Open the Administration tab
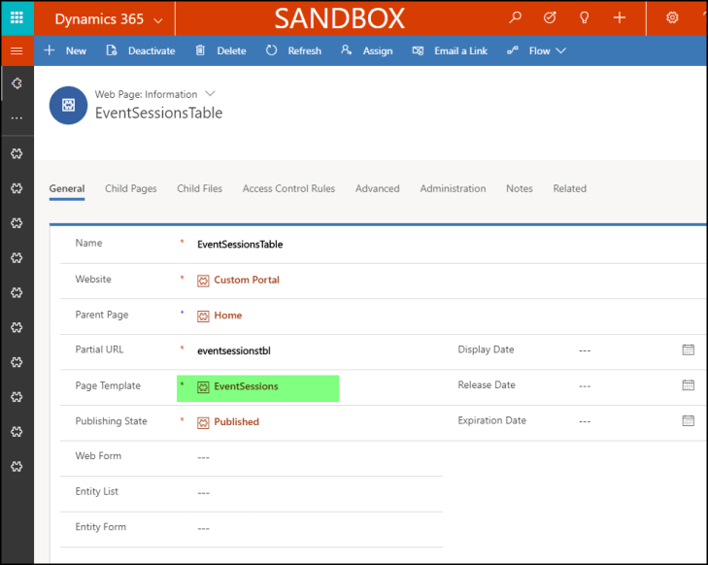The width and height of the screenshot is (708, 565). (453, 188)
